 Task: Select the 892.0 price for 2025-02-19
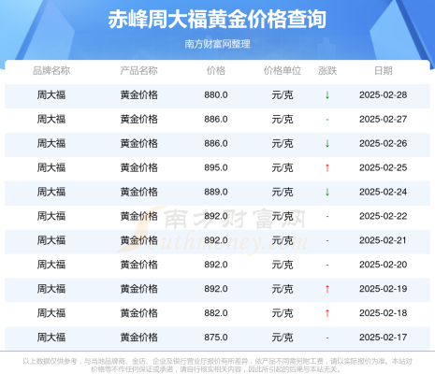[x=216, y=289]
